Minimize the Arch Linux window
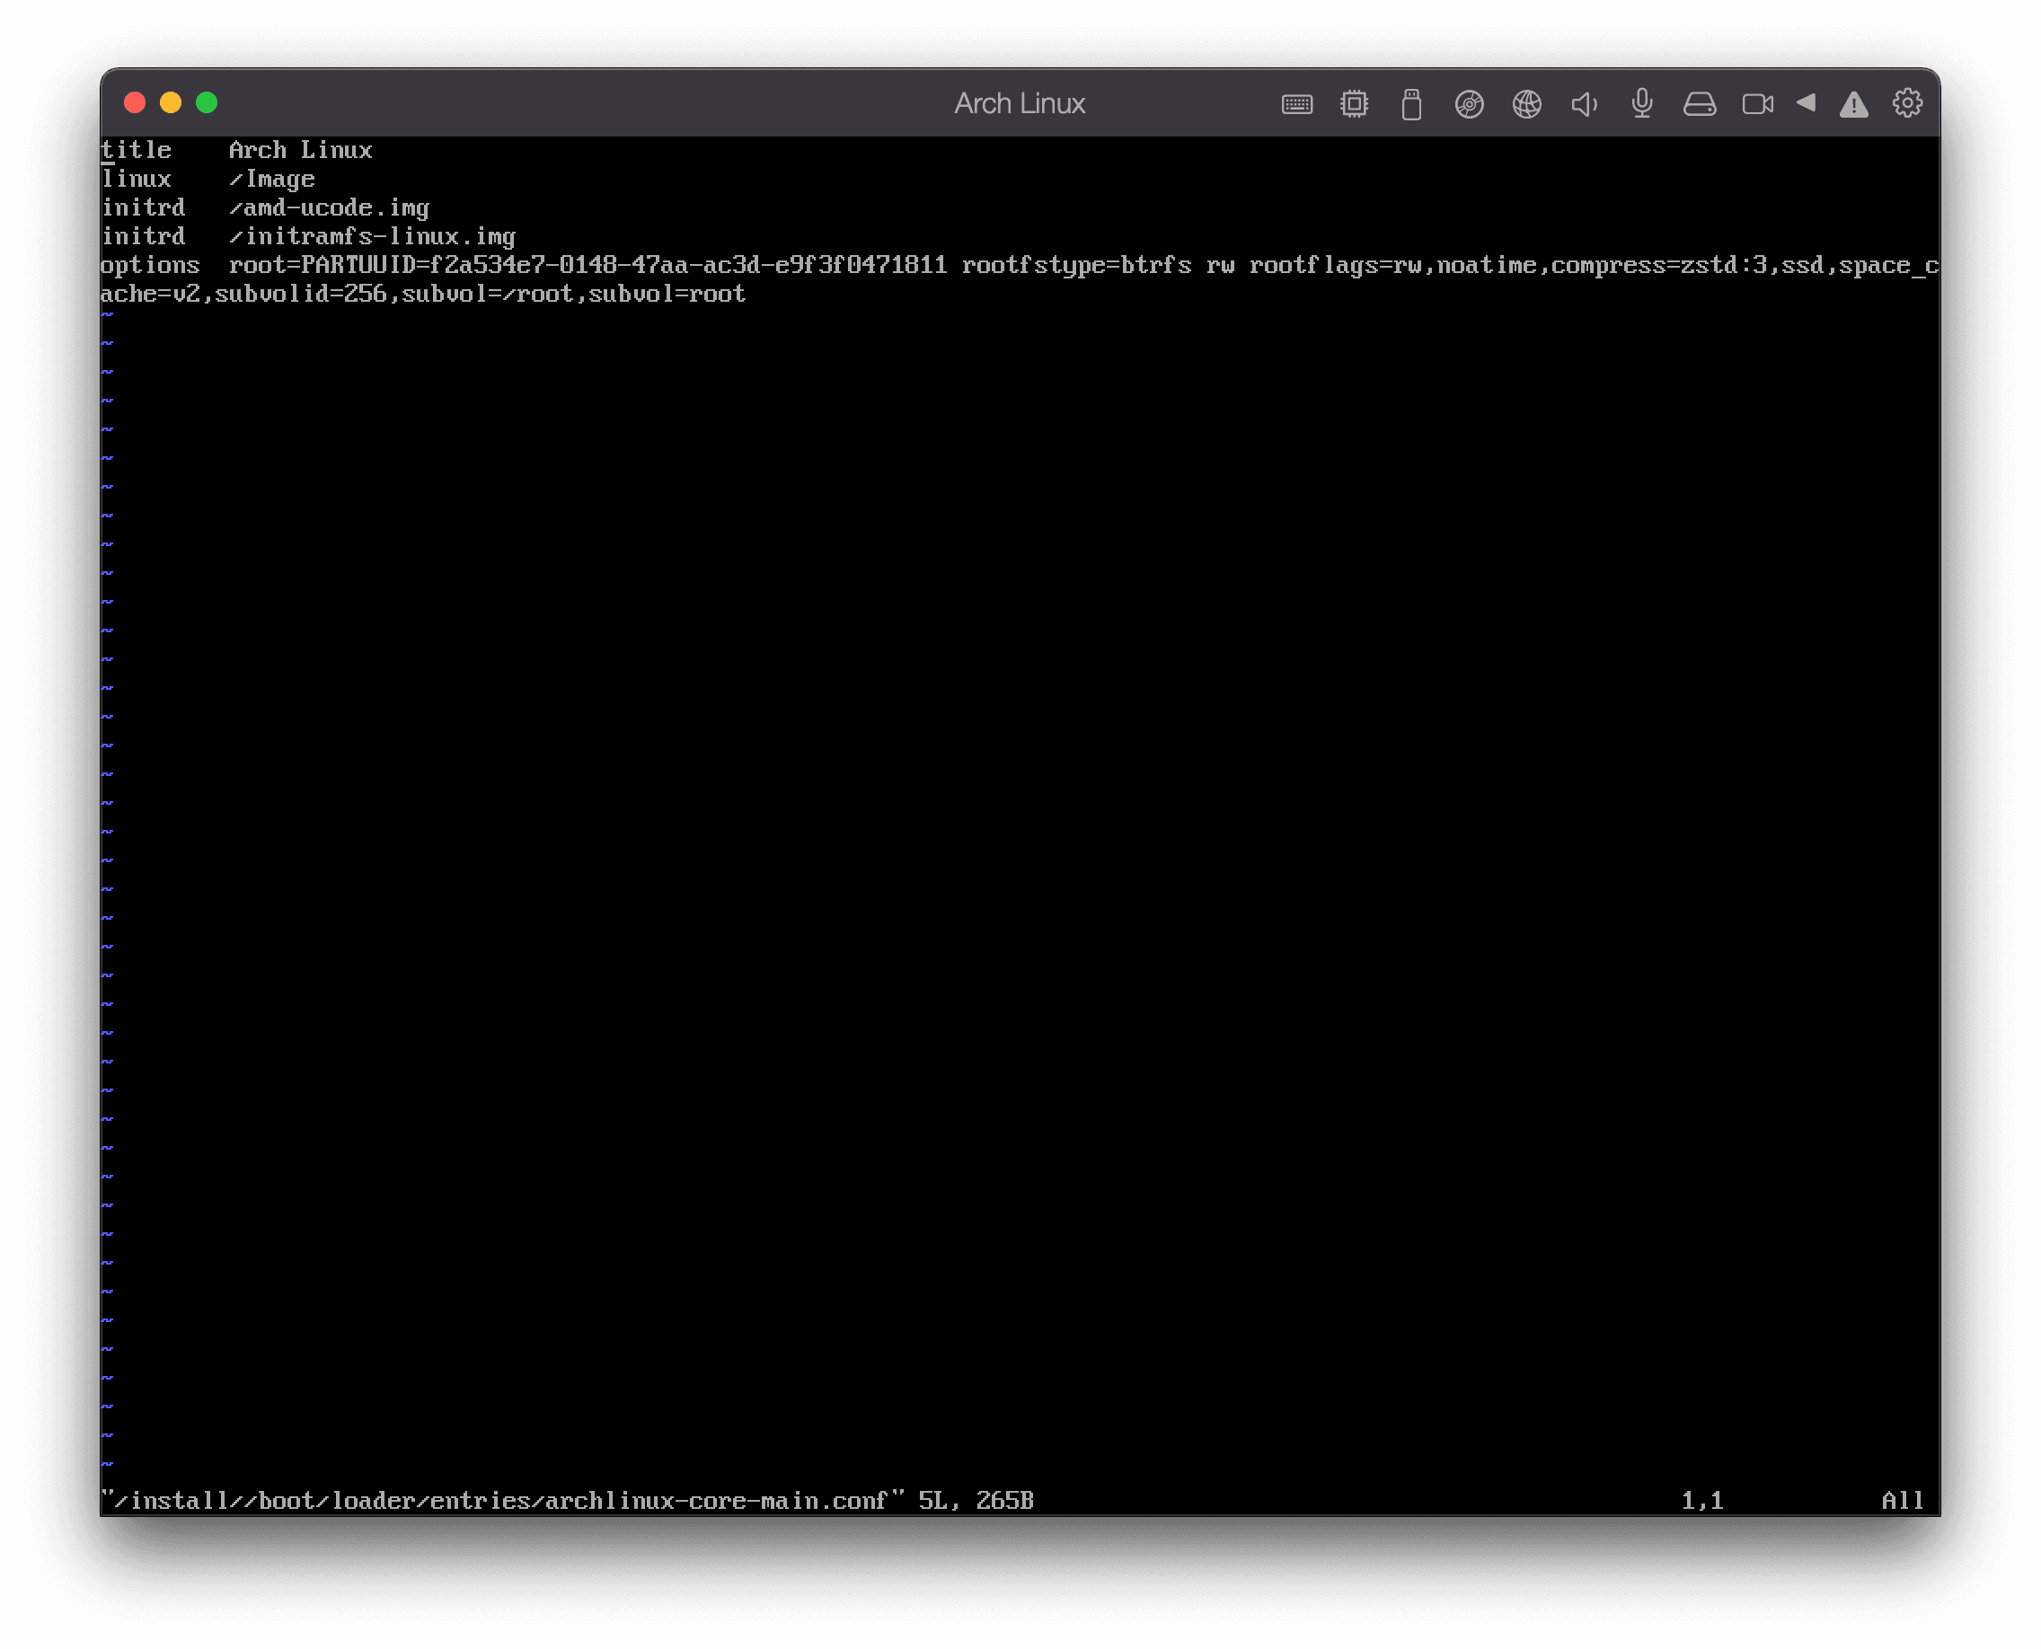 point(171,102)
